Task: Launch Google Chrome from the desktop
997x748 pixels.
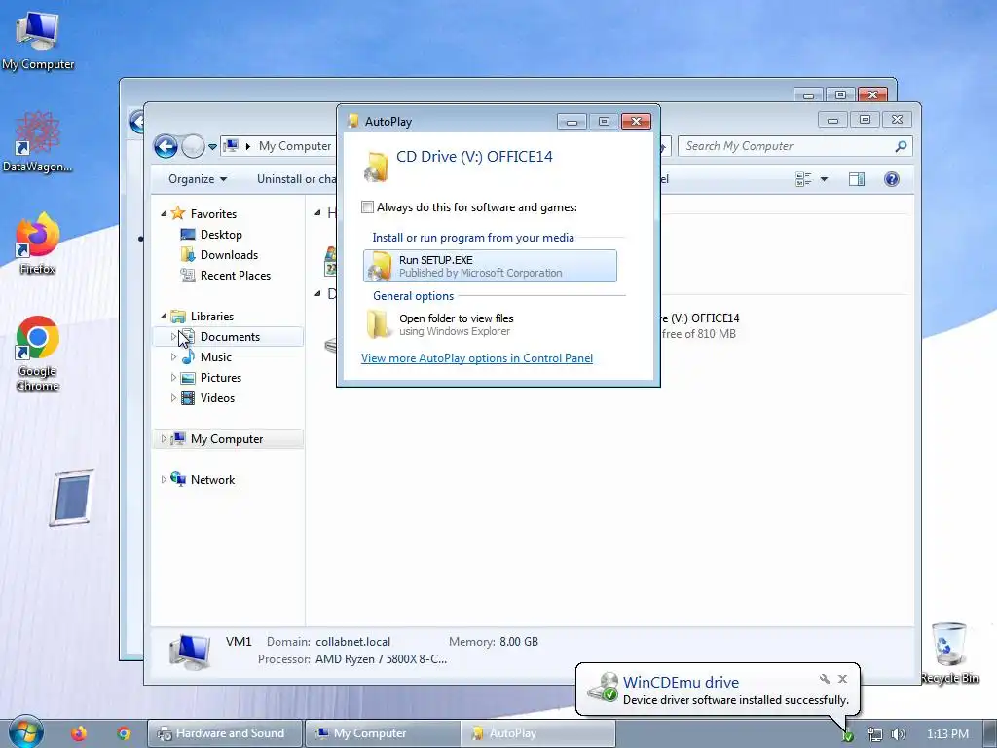Action: pyautogui.click(x=37, y=353)
